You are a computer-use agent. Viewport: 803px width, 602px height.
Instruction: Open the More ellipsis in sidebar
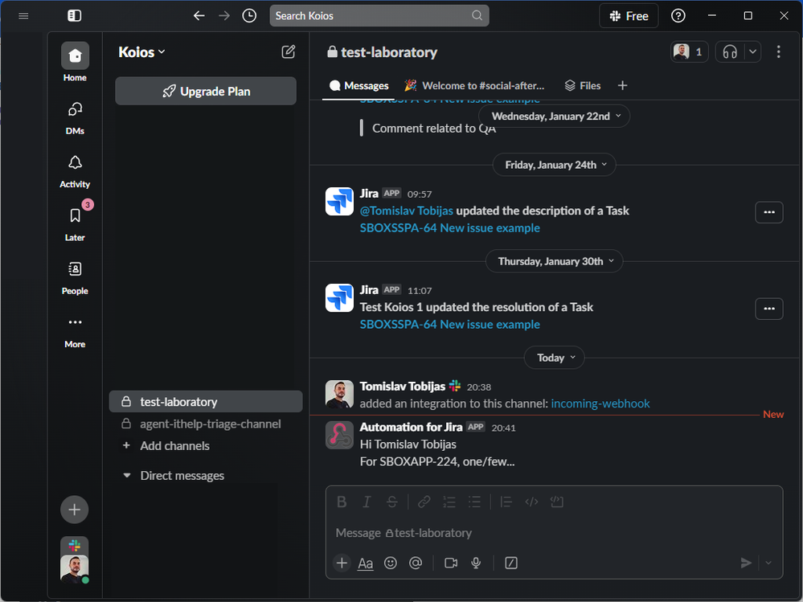point(76,332)
